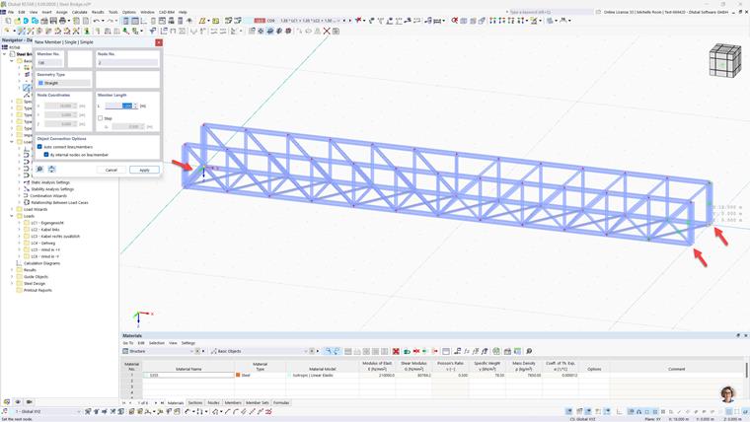
Task: Click the red X delete icon in second toolbar
Action: 327,32
